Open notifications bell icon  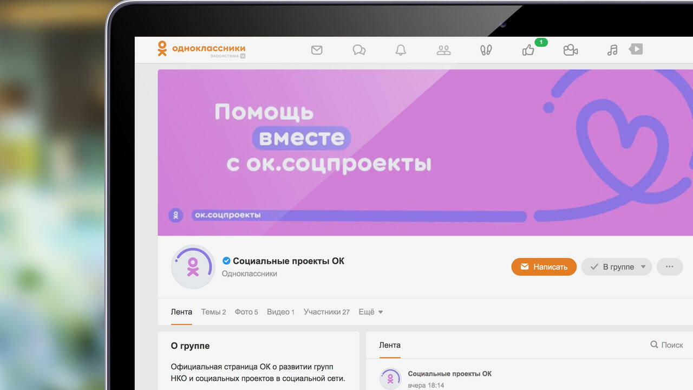click(401, 50)
